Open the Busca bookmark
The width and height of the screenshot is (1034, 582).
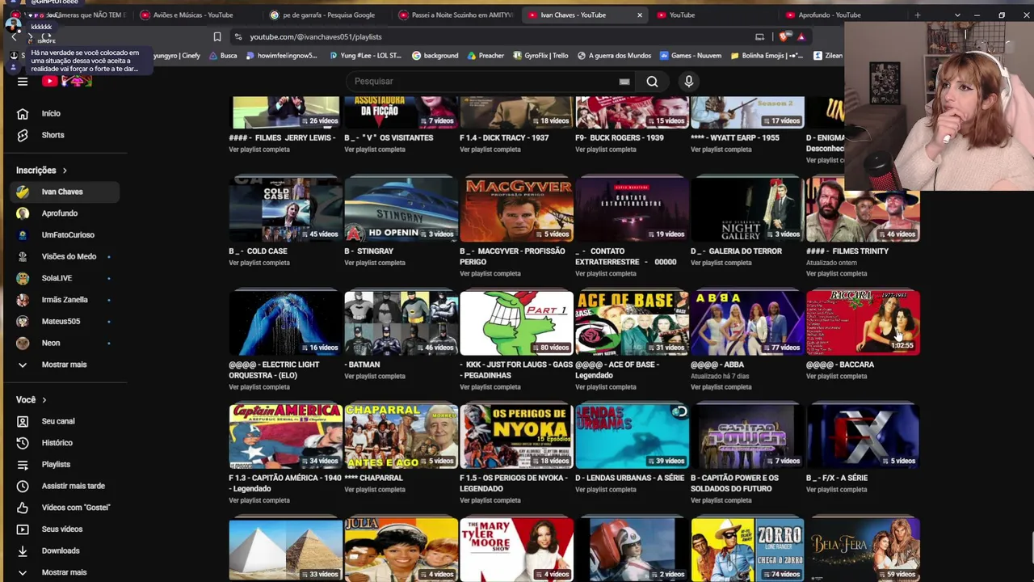point(222,56)
